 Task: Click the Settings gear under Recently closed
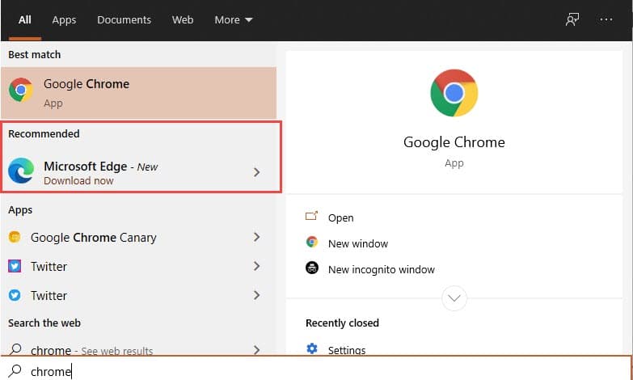coord(312,349)
